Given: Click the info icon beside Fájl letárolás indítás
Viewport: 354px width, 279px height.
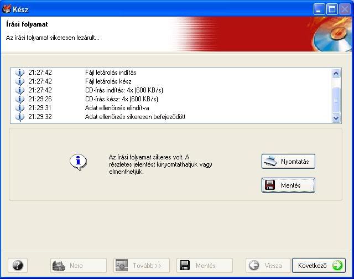Looking at the screenshot, I should pos(20,73).
